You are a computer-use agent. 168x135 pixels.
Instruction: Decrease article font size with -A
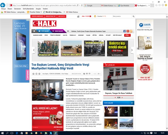pos(94,74)
